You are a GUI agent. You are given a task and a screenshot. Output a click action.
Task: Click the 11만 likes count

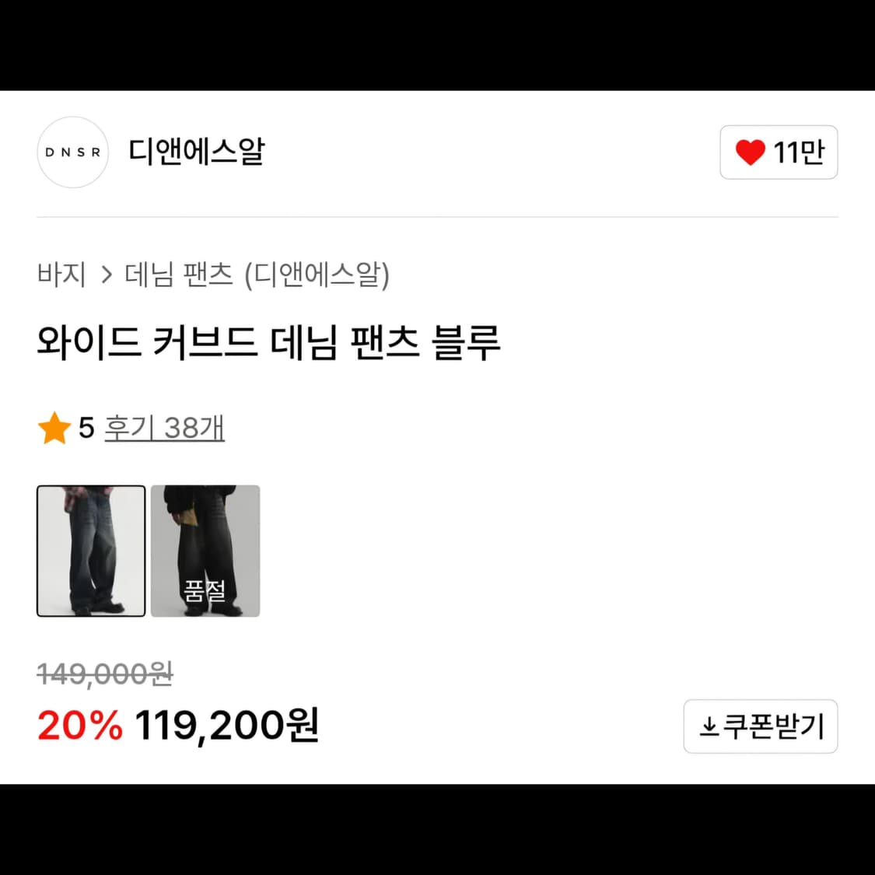(799, 152)
